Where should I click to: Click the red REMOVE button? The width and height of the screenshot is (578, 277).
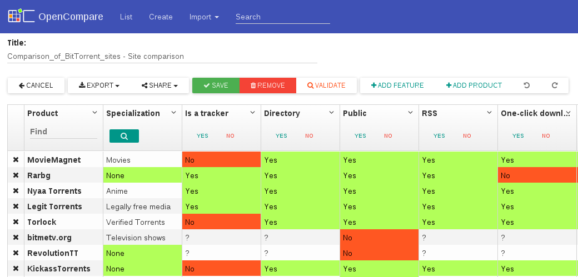pyautogui.click(x=268, y=85)
